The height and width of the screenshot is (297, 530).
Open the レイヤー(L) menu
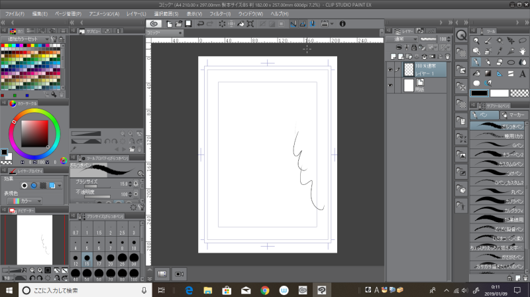[136, 13]
